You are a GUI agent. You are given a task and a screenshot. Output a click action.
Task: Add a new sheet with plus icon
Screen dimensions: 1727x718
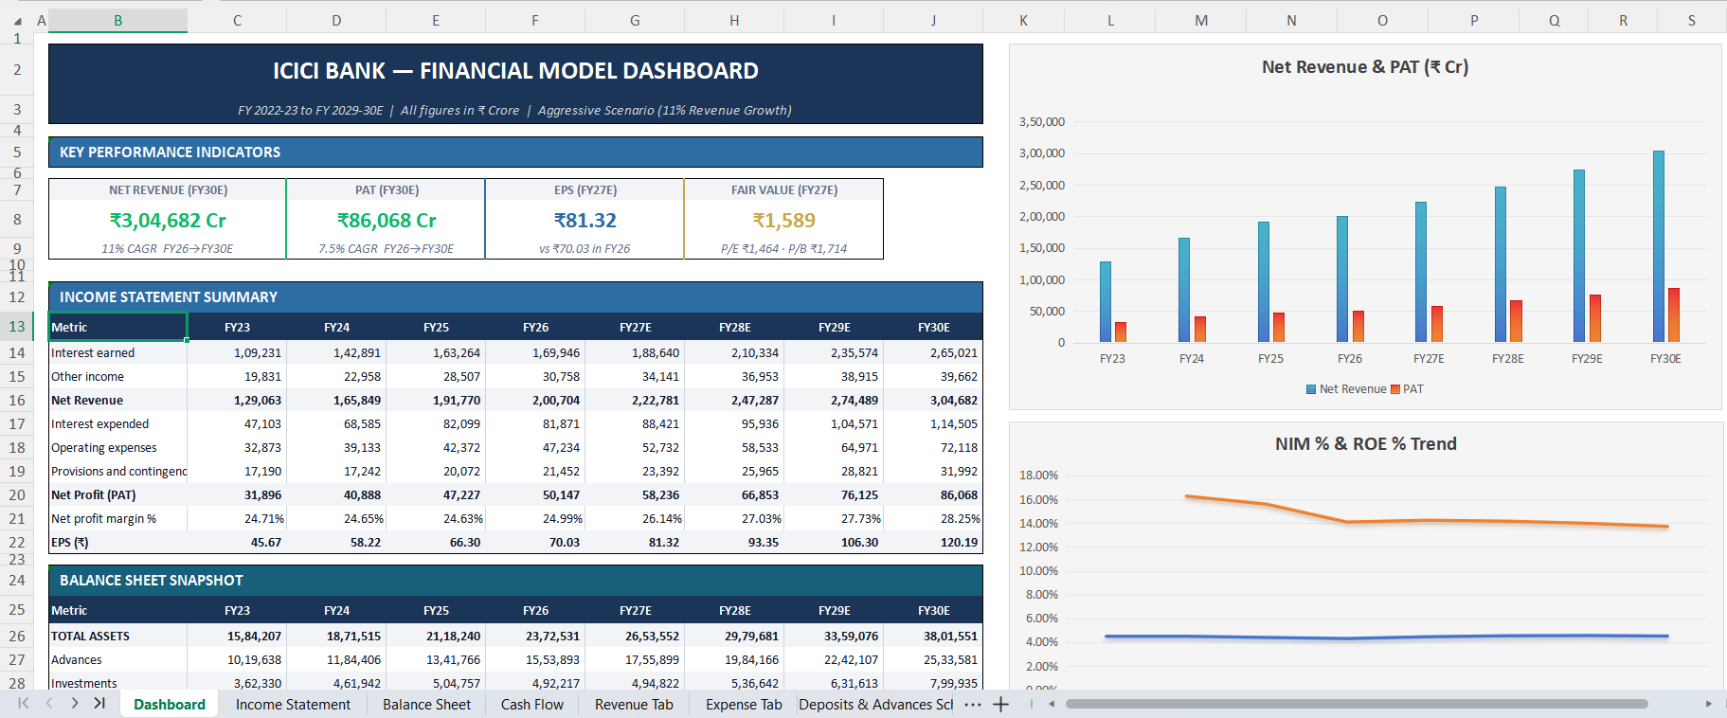(x=1000, y=704)
